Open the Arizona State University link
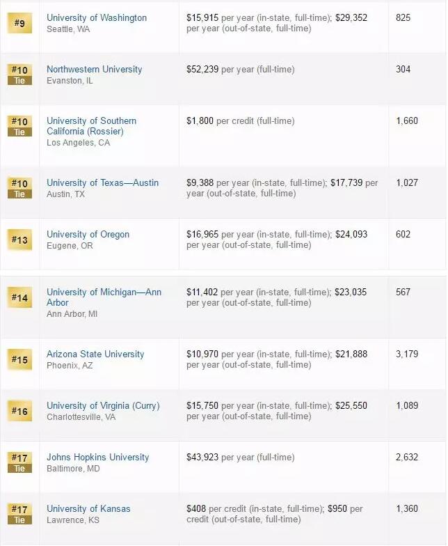Image resolution: width=448 pixels, height=546 pixels. (95, 354)
